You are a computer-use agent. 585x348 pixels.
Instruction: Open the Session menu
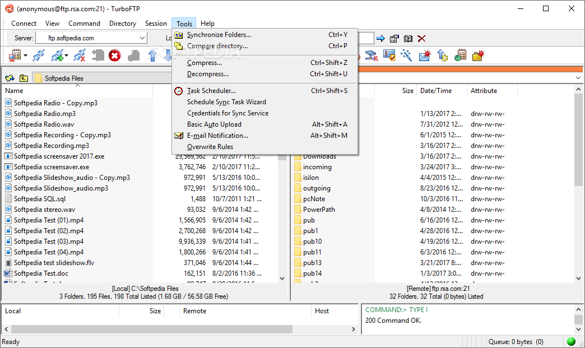click(x=156, y=24)
